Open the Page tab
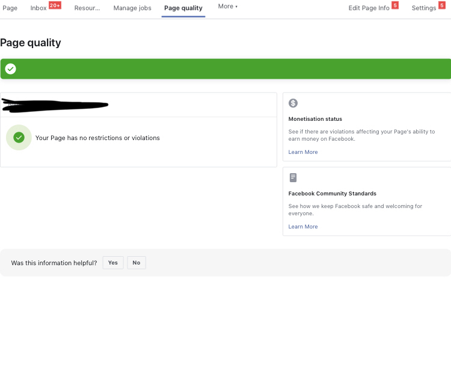This screenshot has height=368, width=451. 10,8
